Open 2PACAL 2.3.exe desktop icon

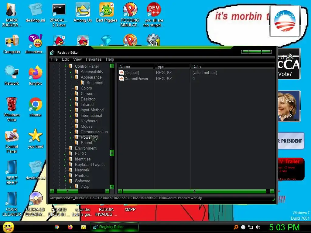coord(59,15)
